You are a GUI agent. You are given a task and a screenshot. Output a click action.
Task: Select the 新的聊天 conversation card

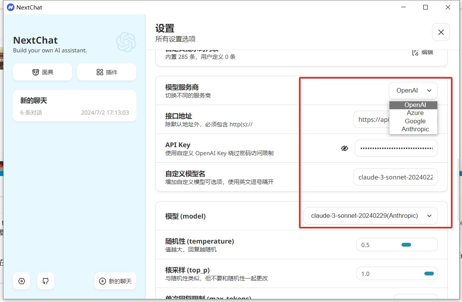74,106
